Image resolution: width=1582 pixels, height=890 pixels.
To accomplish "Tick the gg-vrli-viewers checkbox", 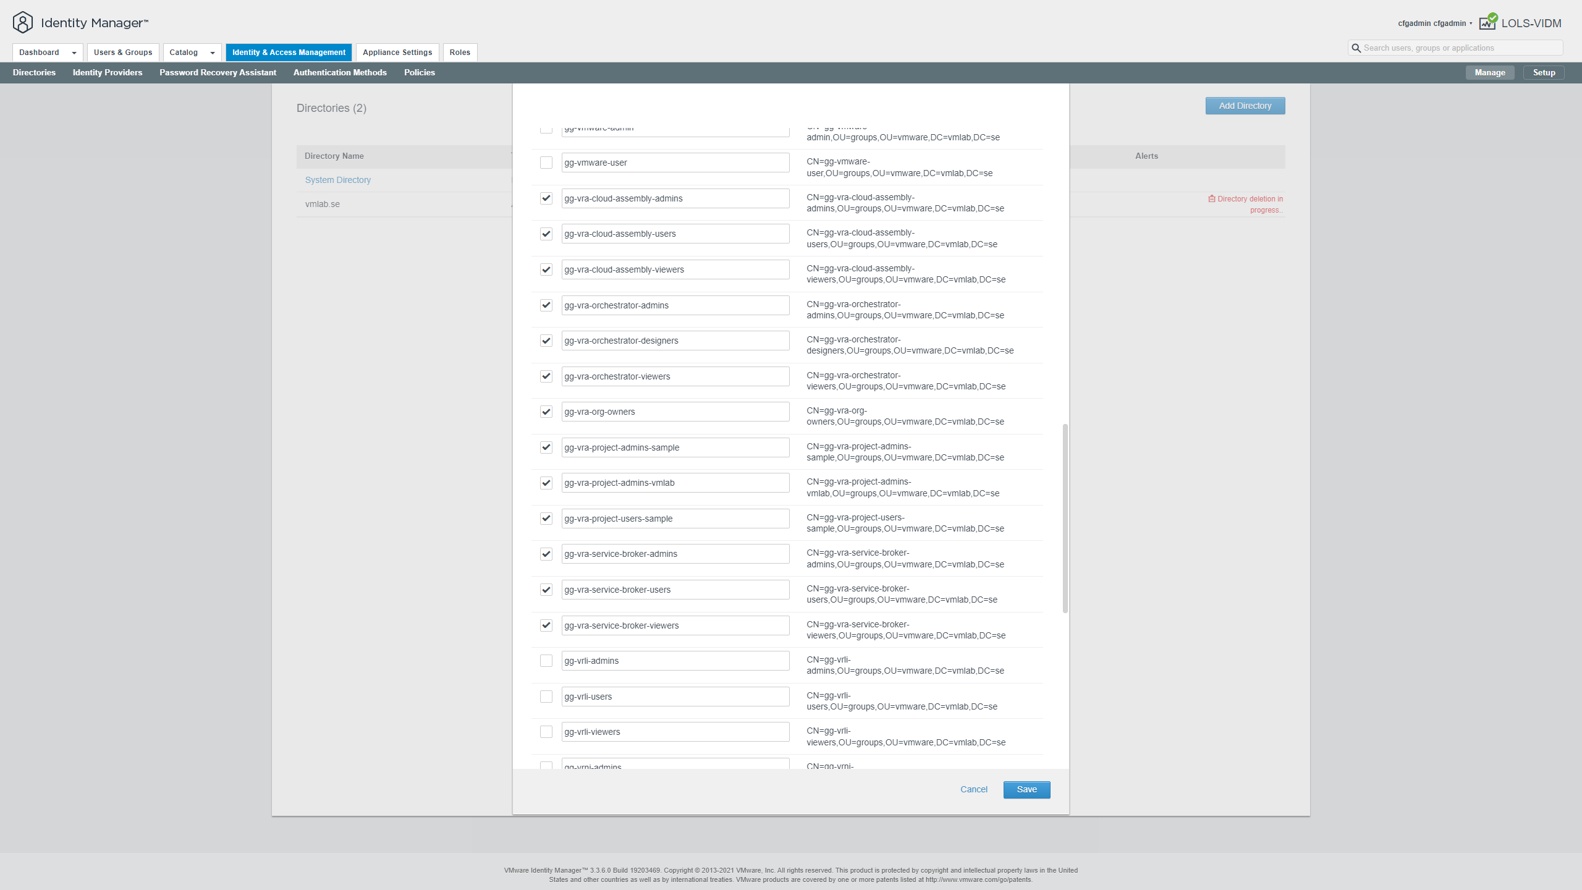I will 546,732.
